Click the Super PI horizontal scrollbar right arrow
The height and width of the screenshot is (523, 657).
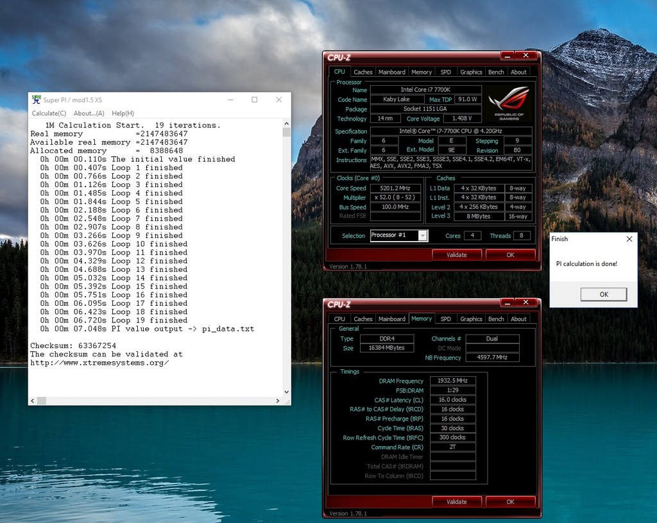[x=277, y=401]
